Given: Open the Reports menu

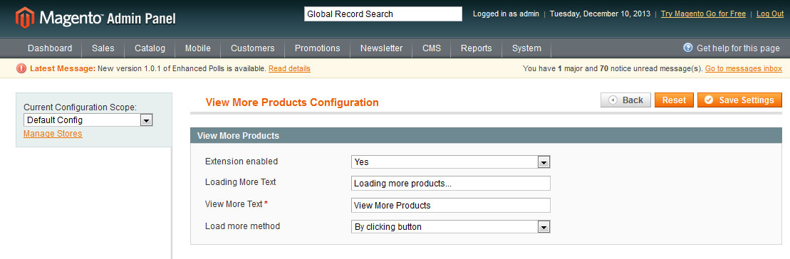Looking at the screenshot, I should click(476, 48).
